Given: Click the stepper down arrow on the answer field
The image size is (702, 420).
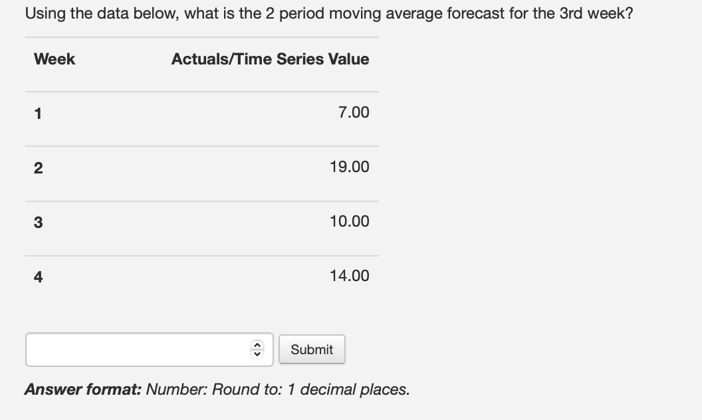Looking at the screenshot, I should [x=258, y=354].
